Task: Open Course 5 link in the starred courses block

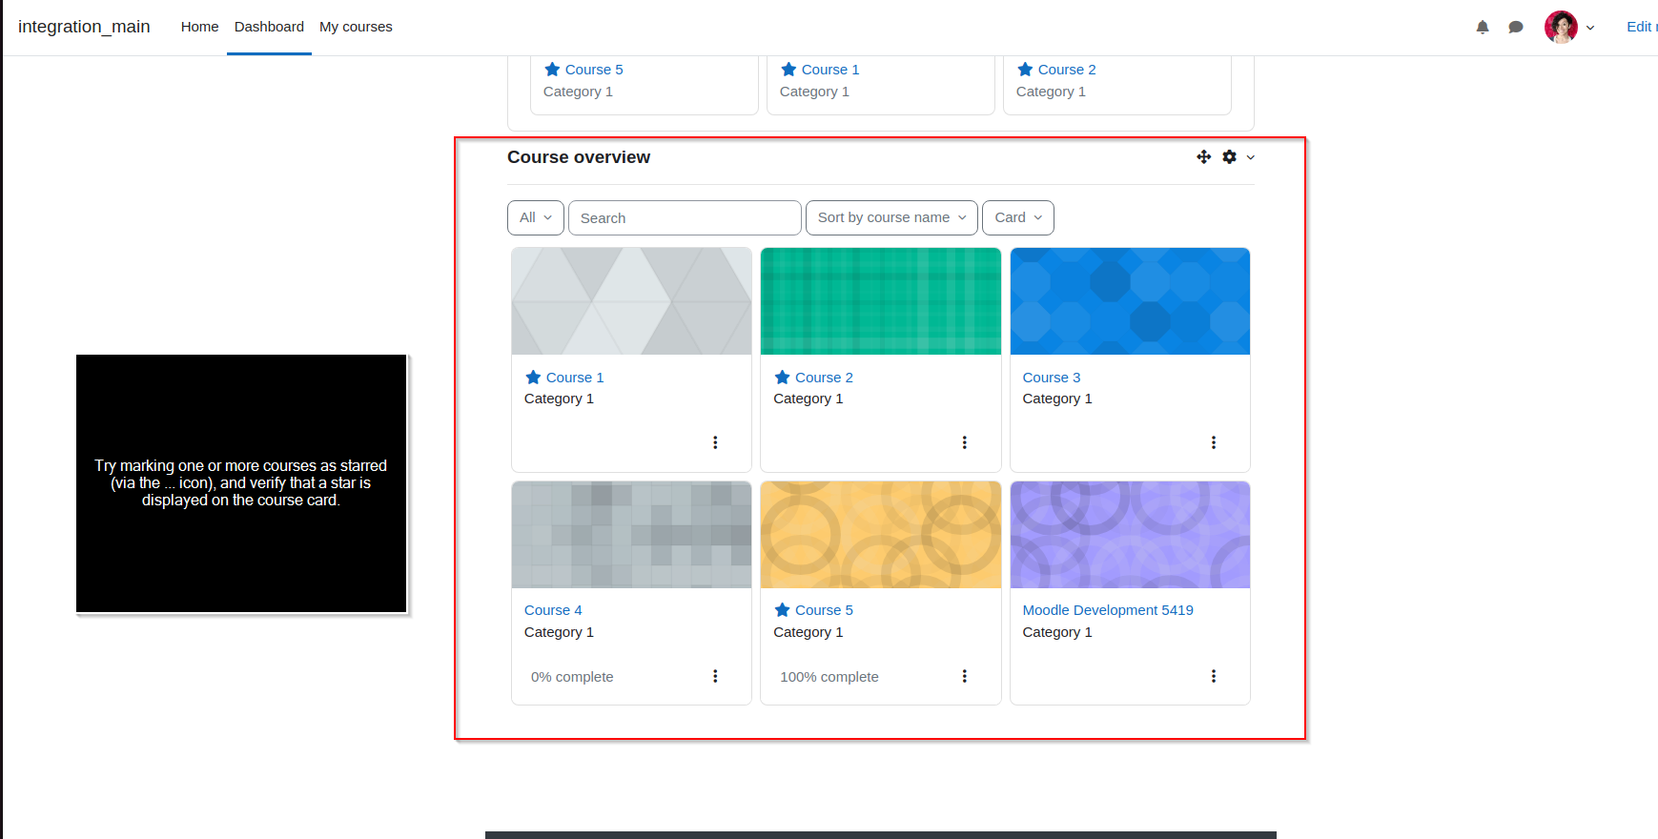Action: point(594,70)
